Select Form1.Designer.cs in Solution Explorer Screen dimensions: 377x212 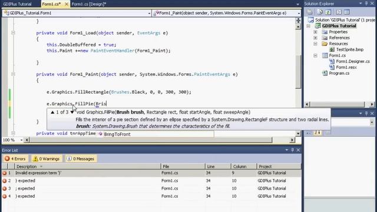tap(353, 61)
